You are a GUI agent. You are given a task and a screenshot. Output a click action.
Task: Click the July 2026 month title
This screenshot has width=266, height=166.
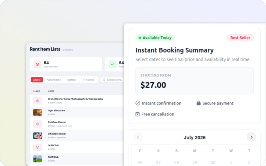[195, 137]
